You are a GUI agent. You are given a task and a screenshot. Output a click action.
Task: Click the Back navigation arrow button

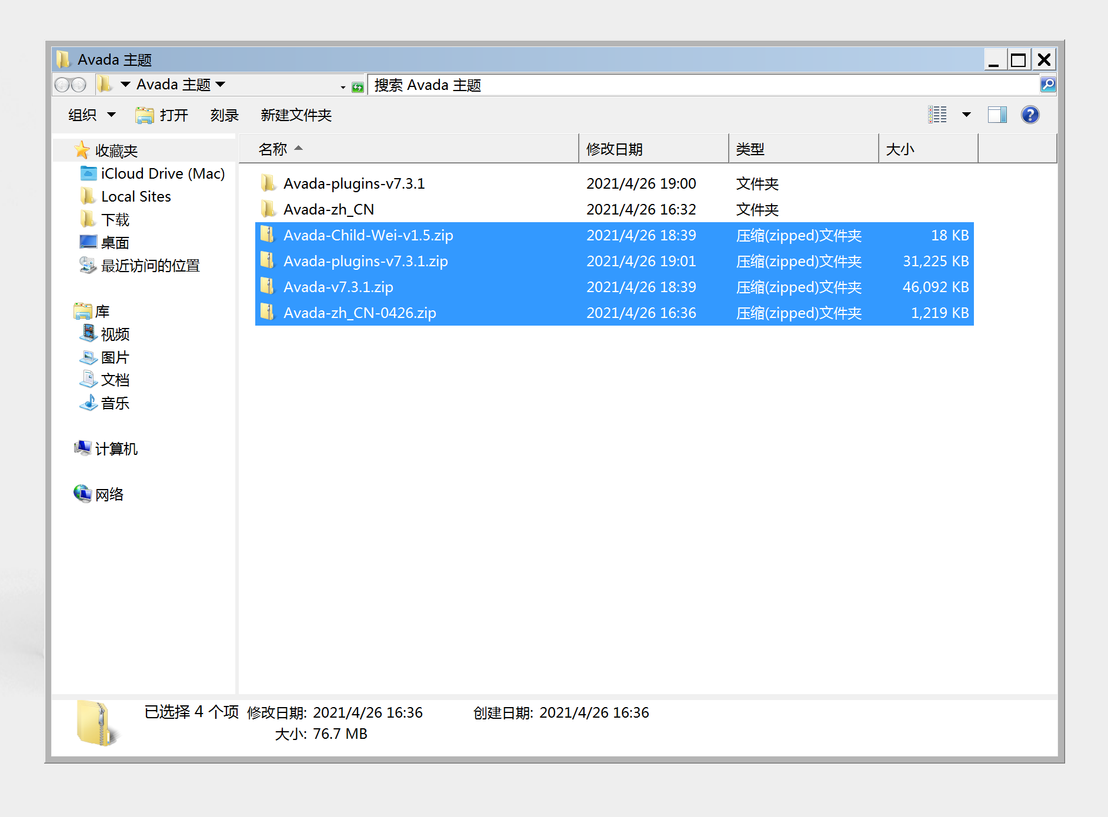(62, 85)
